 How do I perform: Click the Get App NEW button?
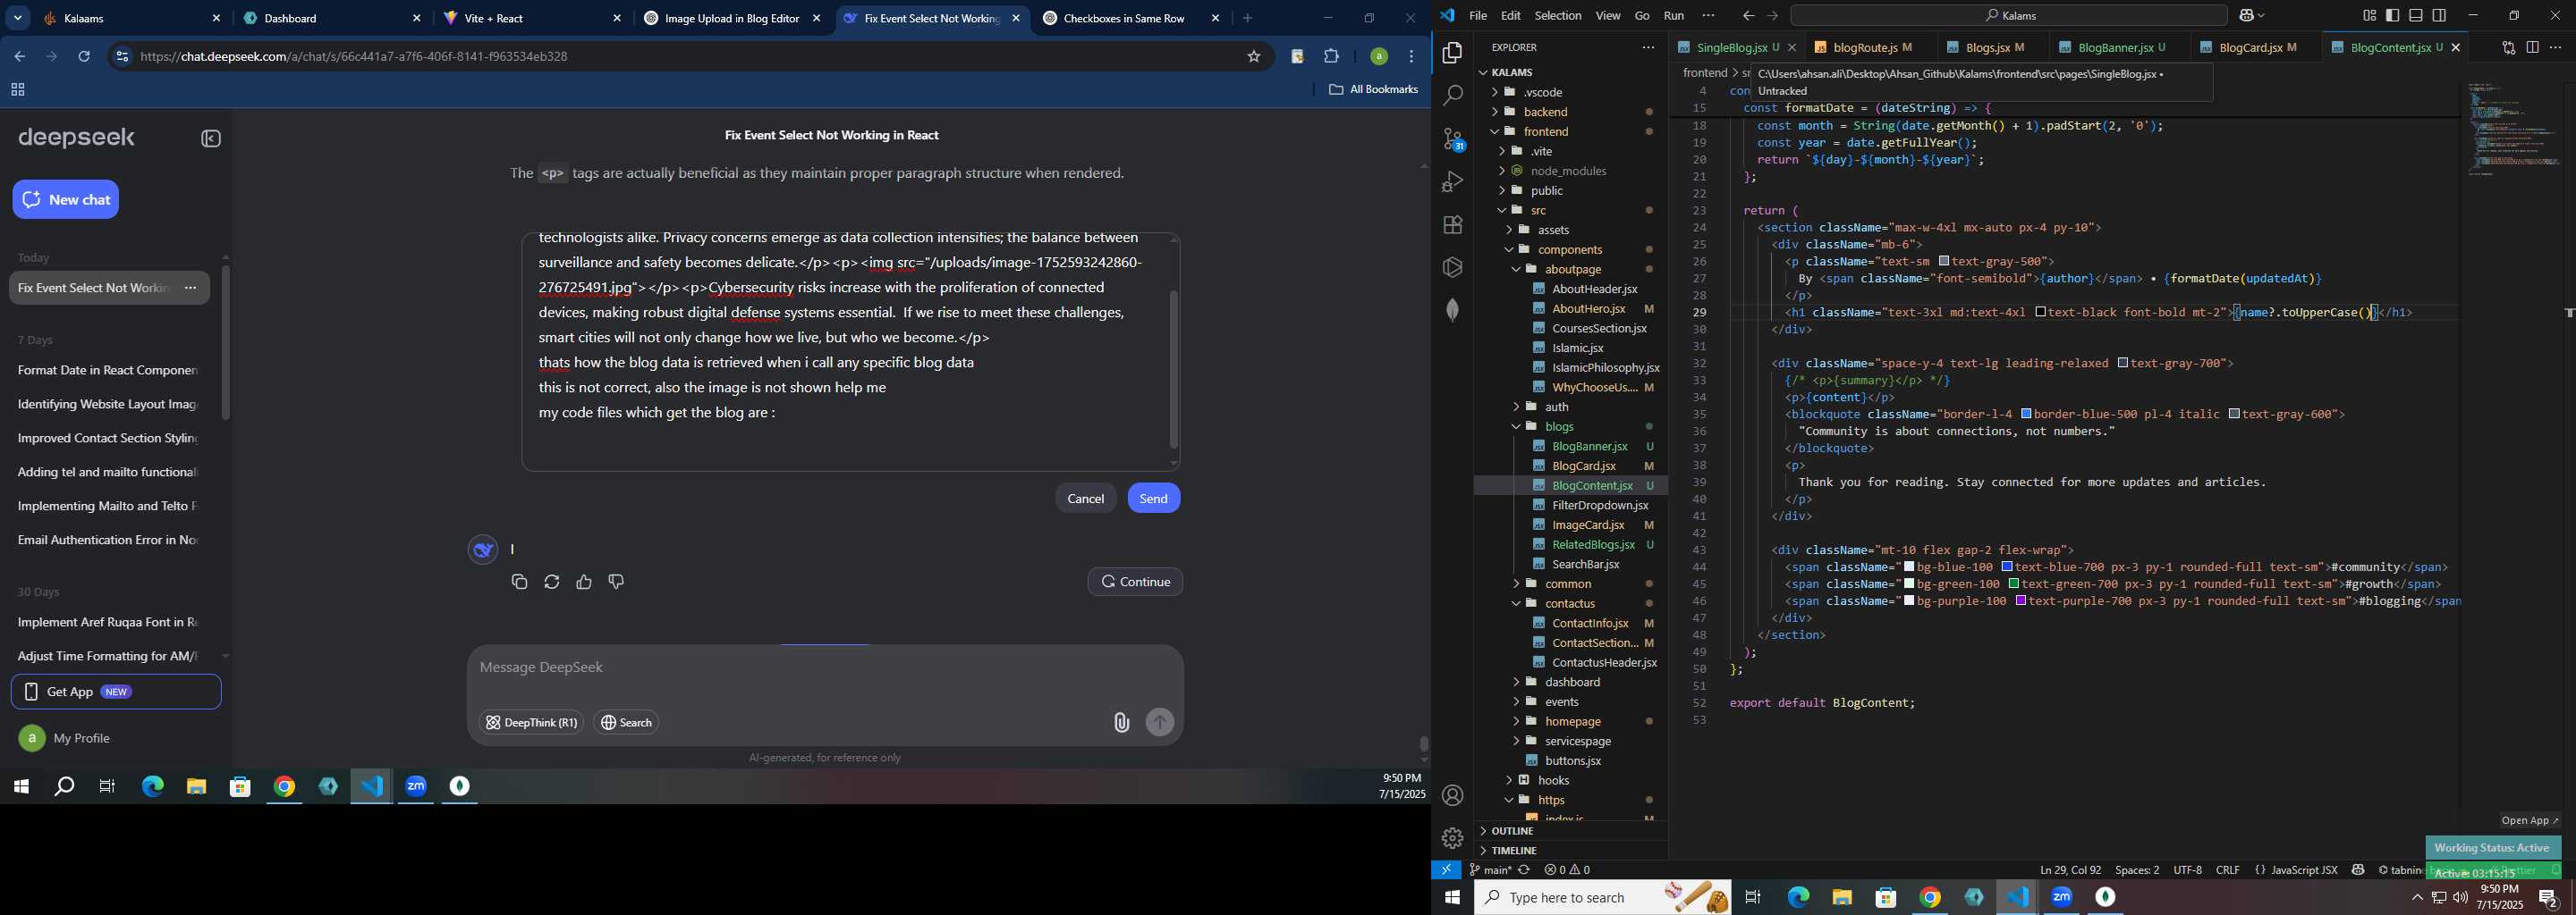(x=116, y=693)
